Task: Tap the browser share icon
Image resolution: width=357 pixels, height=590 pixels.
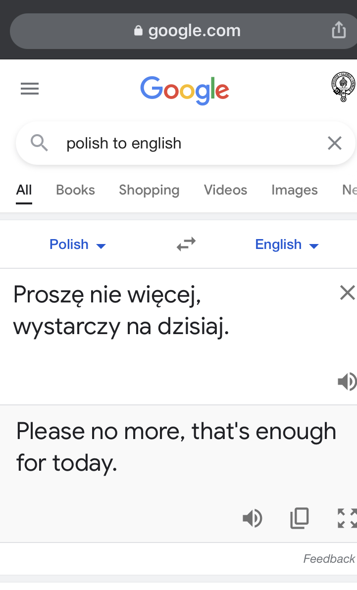Action: [339, 30]
